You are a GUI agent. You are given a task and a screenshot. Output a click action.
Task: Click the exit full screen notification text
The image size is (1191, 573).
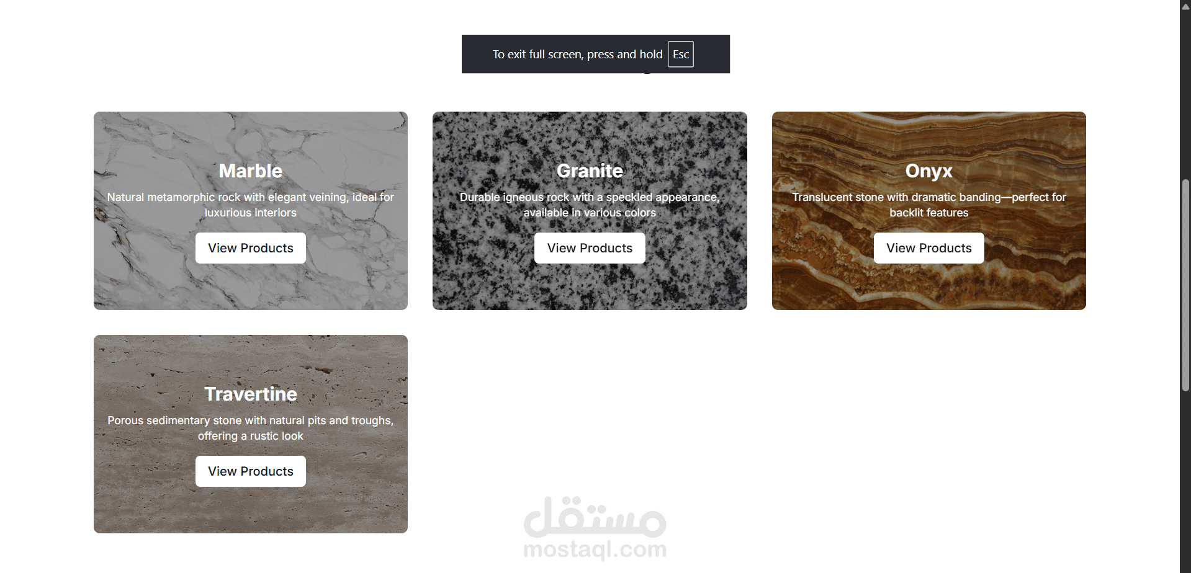(x=577, y=54)
